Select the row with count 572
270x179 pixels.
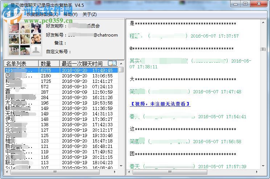pyautogui.click(x=61, y=86)
